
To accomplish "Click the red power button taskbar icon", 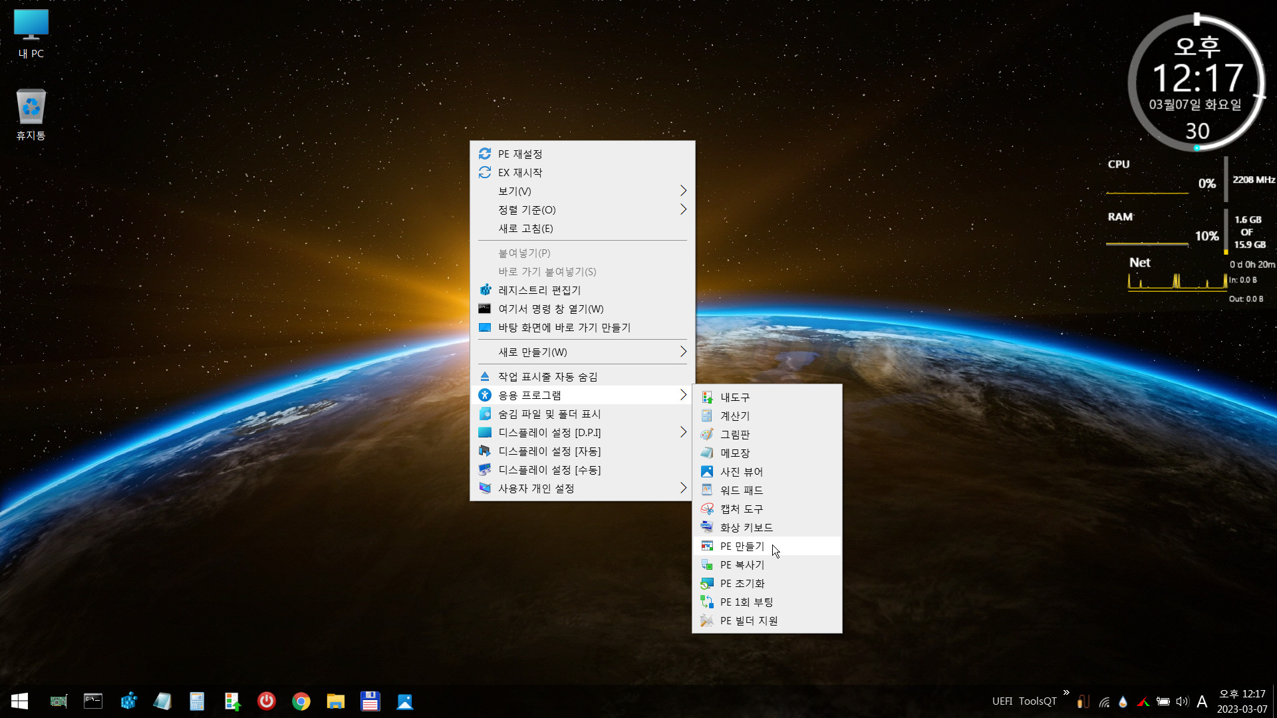I will tap(267, 701).
